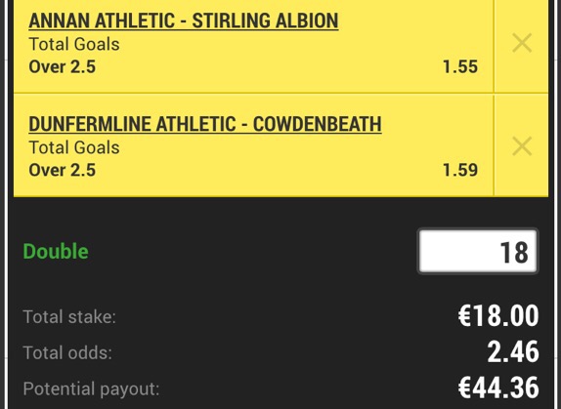The image size is (561, 409).
Task: Click the €44.36 potential payout amount
Action: pos(498,388)
